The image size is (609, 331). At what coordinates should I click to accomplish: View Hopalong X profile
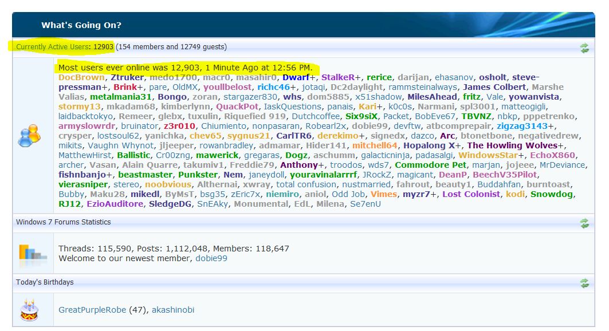[429, 145]
